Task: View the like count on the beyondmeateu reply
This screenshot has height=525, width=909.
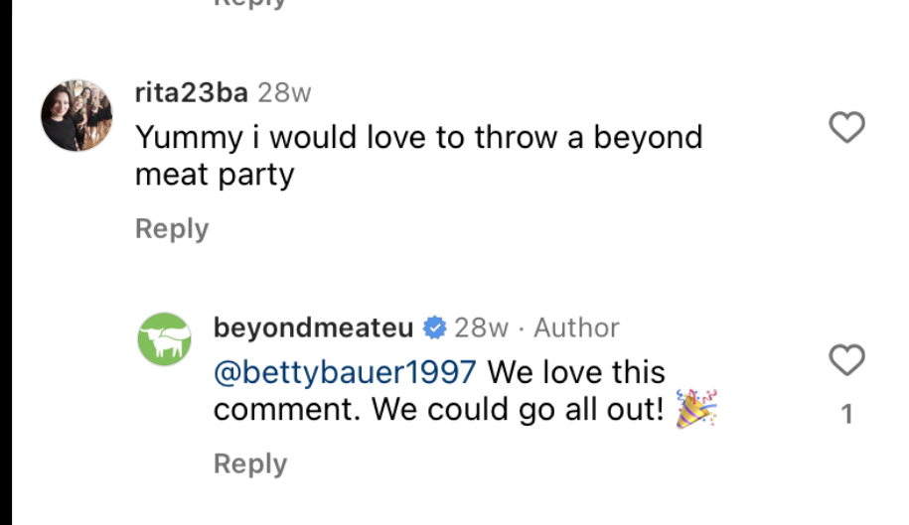Action: coord(846,415)
